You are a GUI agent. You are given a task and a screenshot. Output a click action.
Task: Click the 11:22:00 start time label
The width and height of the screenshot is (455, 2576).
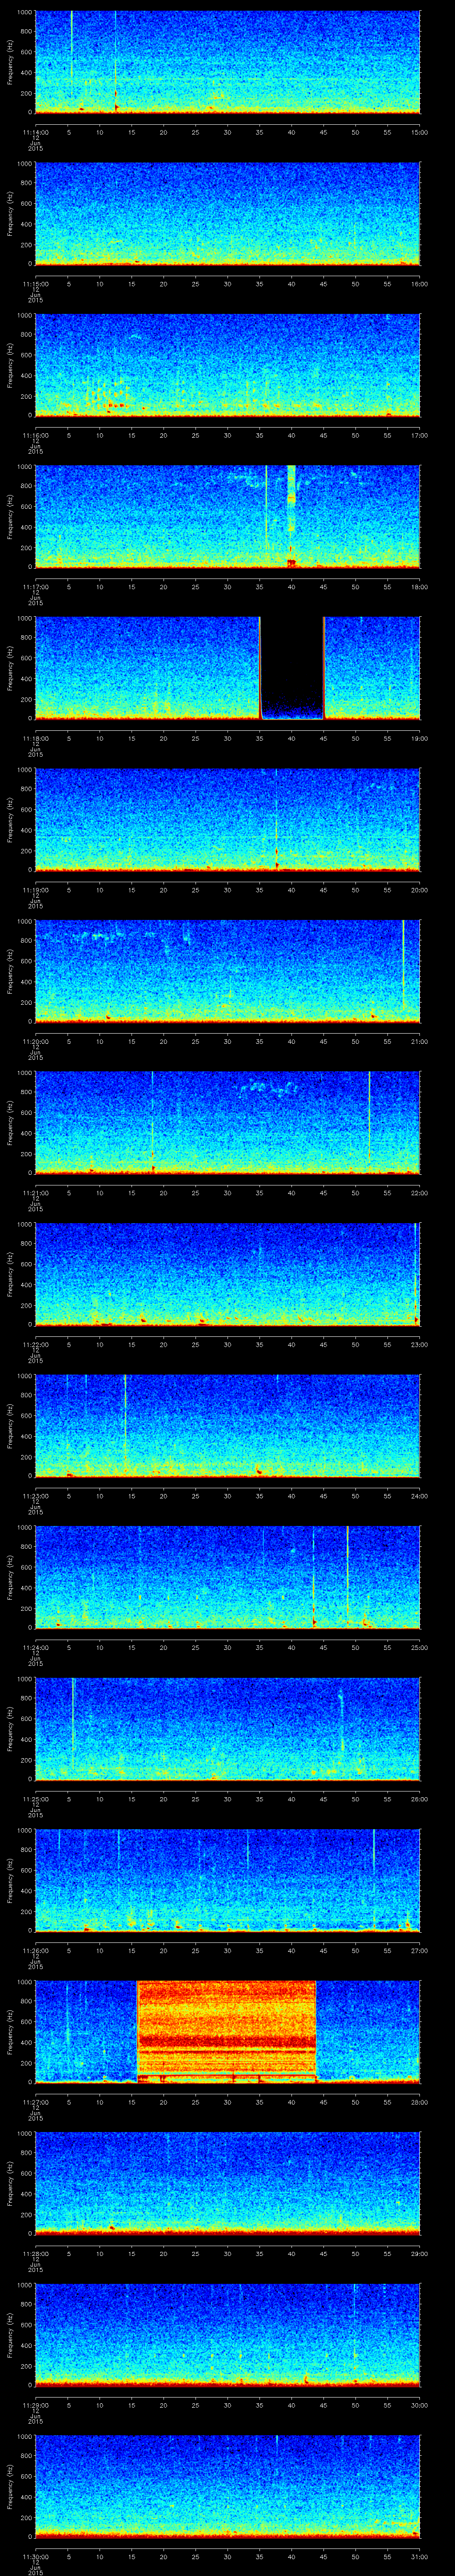pyautogui.click(x=35, y=1345)
